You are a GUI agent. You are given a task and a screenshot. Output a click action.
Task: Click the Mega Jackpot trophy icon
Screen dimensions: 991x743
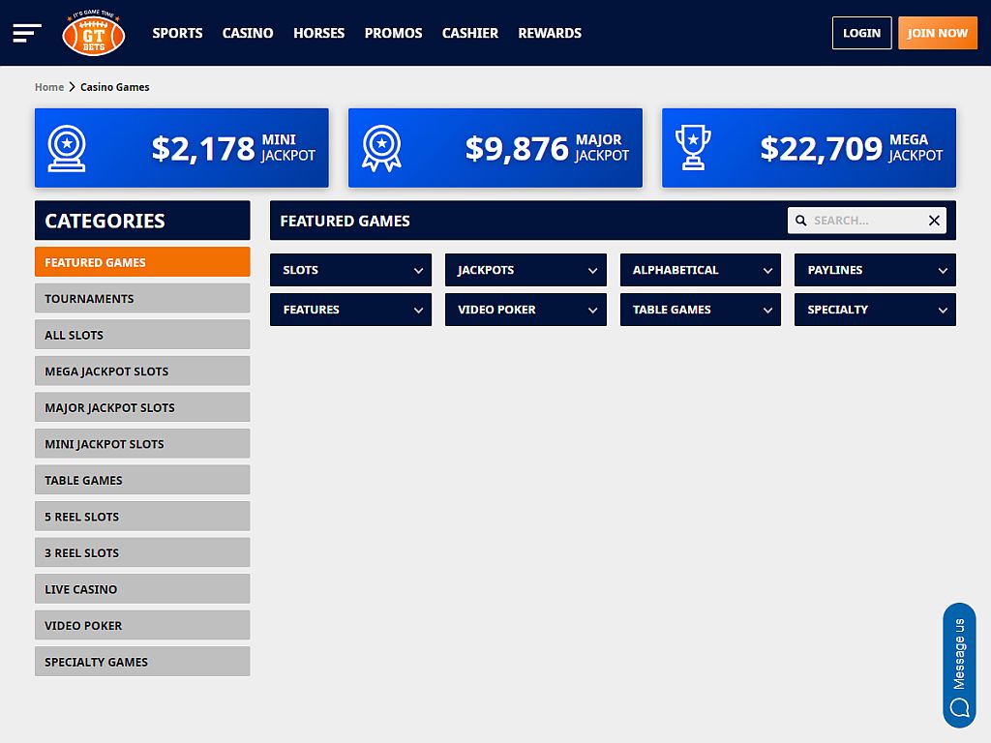coord(695,148)
